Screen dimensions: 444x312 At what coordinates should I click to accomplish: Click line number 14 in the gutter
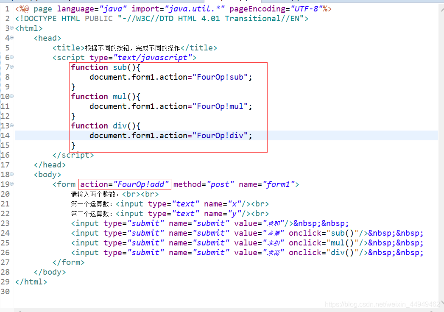tap(5, 136)
